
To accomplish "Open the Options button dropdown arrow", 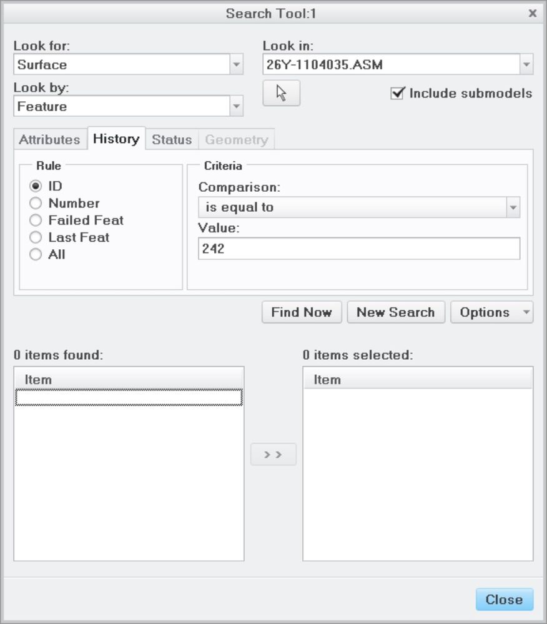I will (x=526, y=312).
